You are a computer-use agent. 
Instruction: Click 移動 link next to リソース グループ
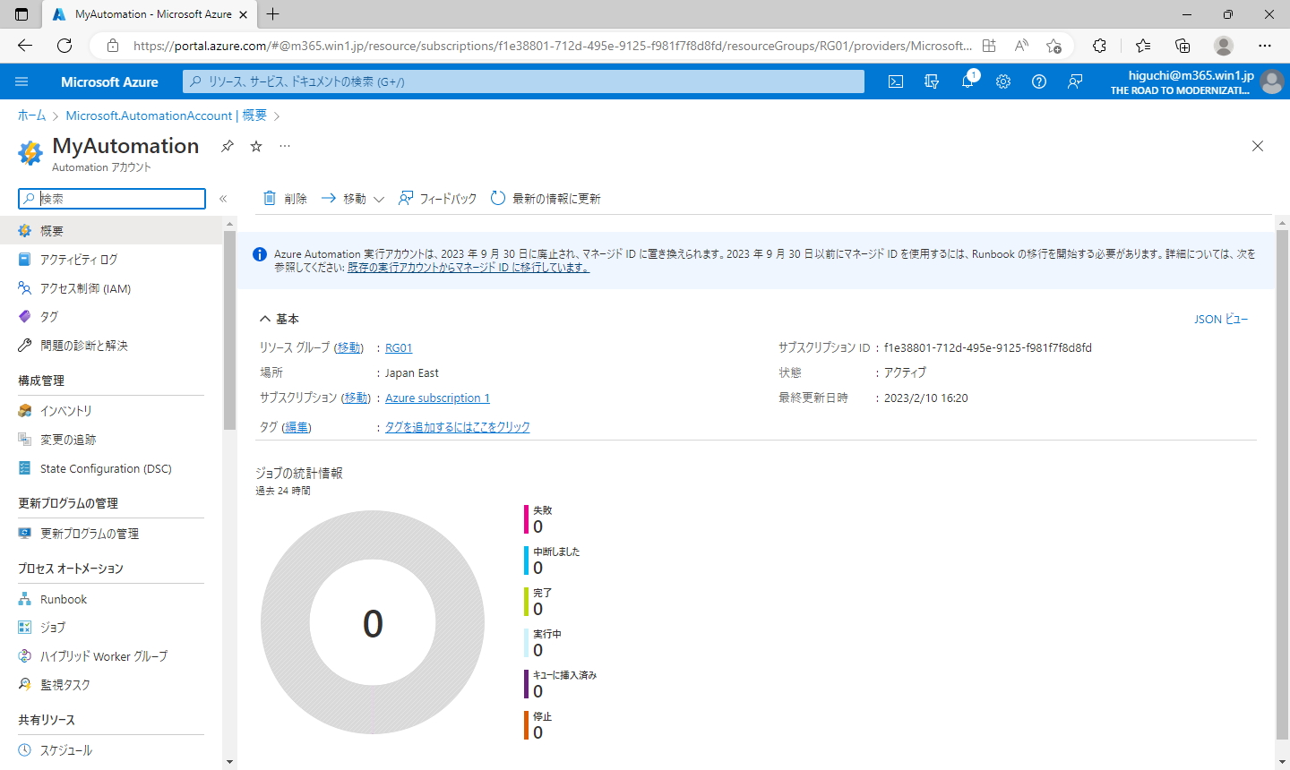coord(348,348)
